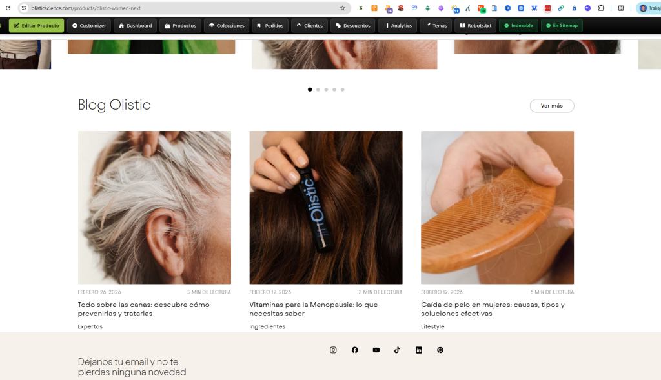Open the Pinterest footer icon
The image size is (661, 380).
[440, 350]
